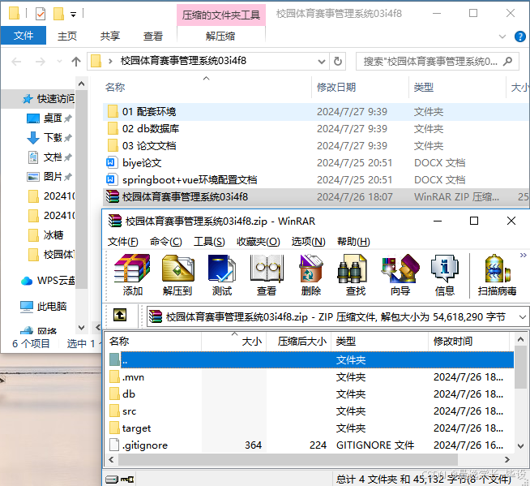Image resolution: width=530 pixels, height=486 pixels.
Task: Select springboot+vue环境配置文档 file
Action: point(316,179)
